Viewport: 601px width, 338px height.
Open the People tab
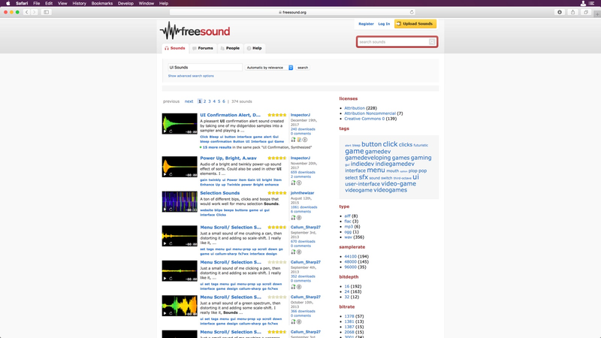(230, 48)
